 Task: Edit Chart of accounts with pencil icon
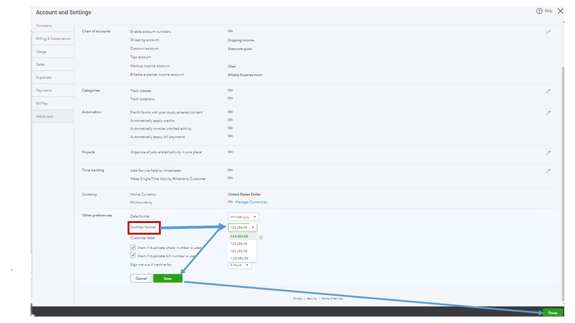(x=548, y=32)
